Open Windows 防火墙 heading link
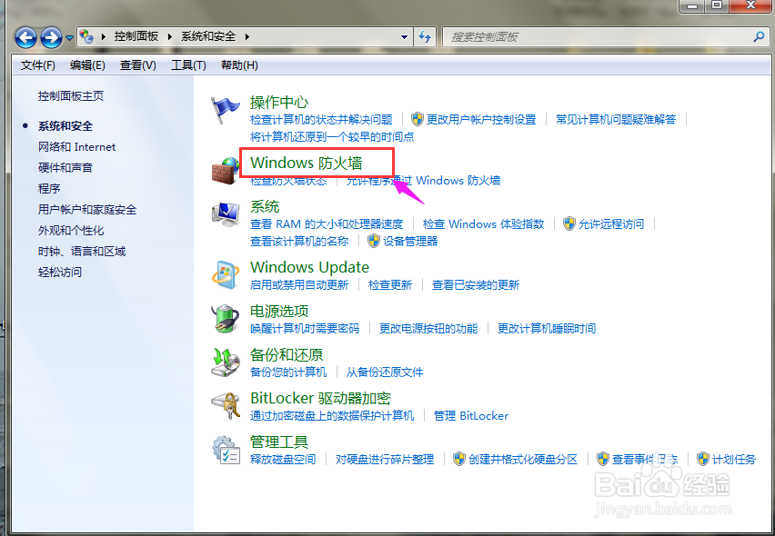 click(x=306, y=163)
